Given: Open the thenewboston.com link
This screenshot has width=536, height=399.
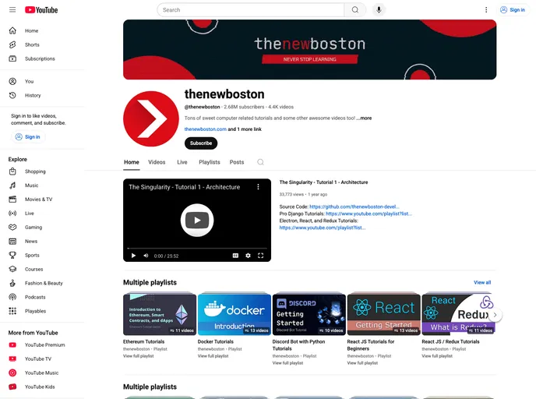Looking at the screenshot, I should point(205,129).
